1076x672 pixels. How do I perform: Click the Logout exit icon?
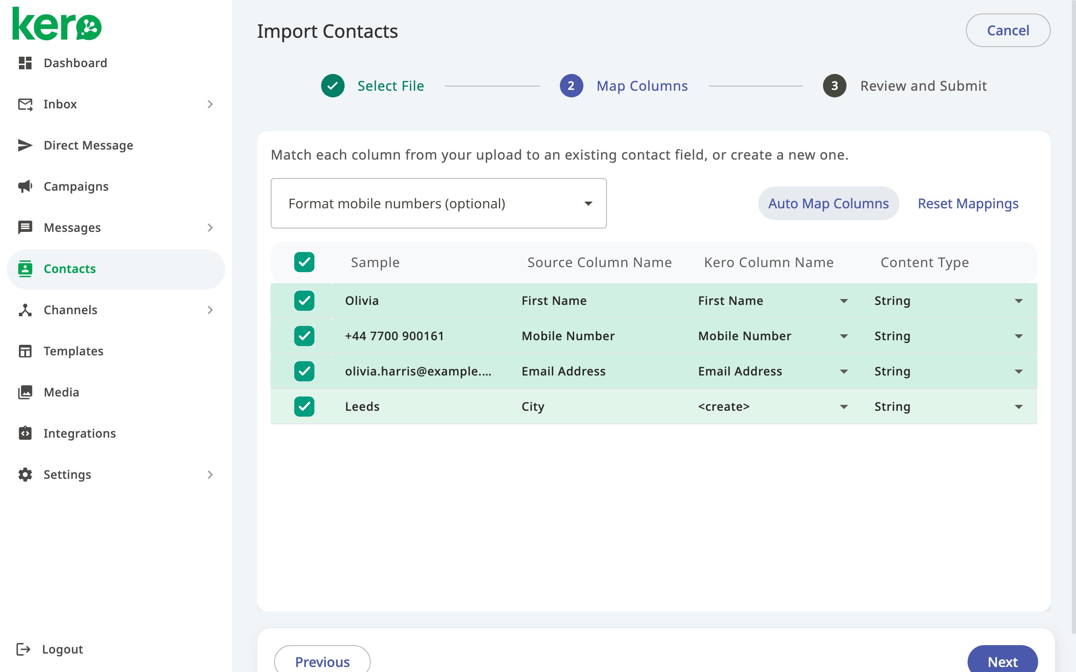tap(23, 649)
